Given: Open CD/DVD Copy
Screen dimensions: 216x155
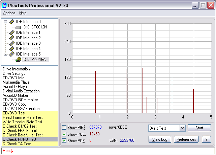Looking at the screenshot, I should coord(14,104).
